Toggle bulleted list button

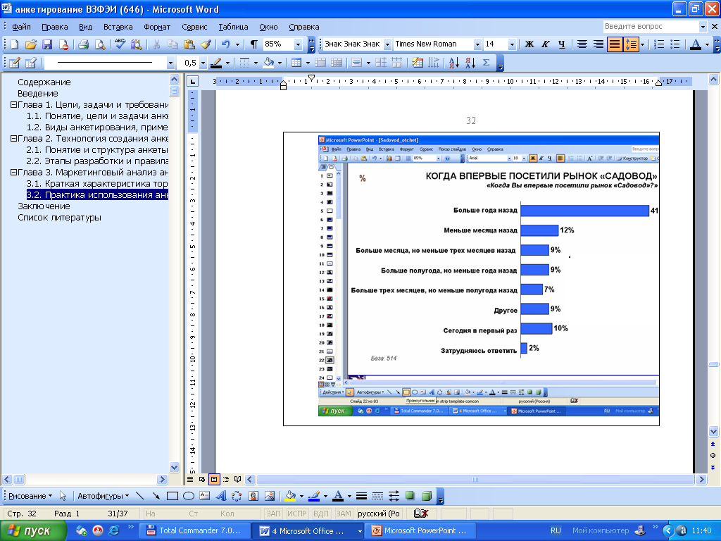pos(675,44)
